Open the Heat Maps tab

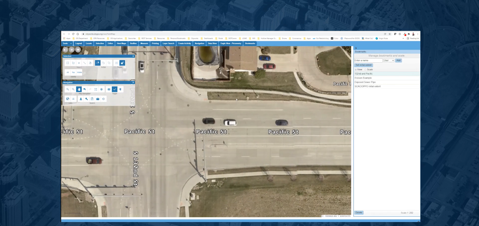click(x=121, y=43)
